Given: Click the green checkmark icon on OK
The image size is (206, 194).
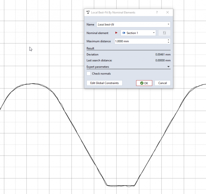Looking at the screenshot, I should click(x=142, y=83).
